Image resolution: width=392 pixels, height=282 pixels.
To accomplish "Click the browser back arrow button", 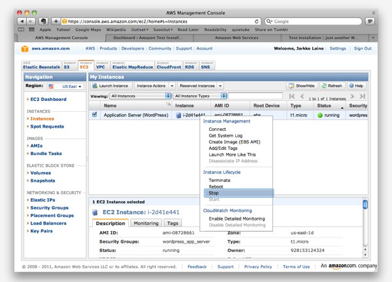I will 22,21.
